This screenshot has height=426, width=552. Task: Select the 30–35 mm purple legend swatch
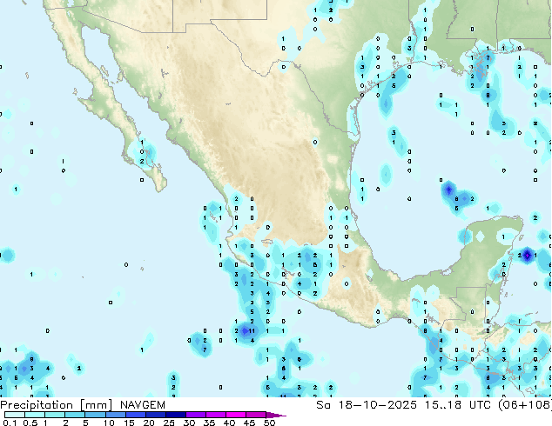tap(195, 415)
